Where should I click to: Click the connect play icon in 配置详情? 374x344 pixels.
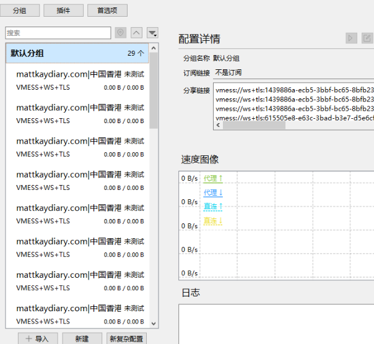(351, 38)
